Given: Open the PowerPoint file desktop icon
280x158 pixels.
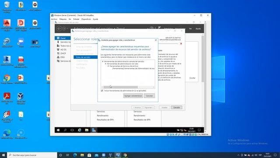Looking at the screenshot, I should pos(21,79).
